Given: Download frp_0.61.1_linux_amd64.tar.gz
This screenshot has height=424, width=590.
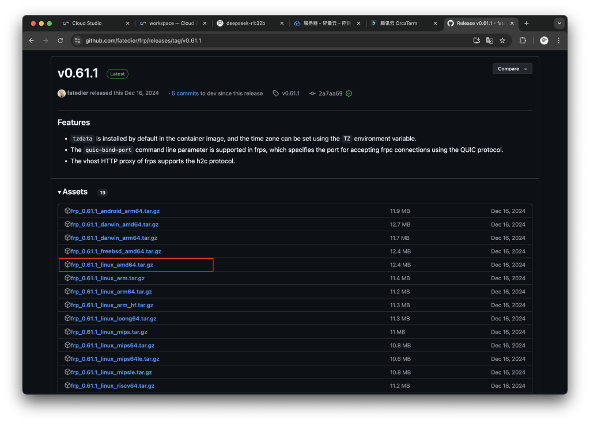Looking at the screenshot, I should pos(112,265).
